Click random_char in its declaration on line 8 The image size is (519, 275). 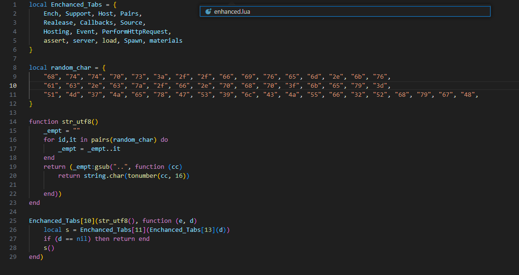(x=71, y=67)
